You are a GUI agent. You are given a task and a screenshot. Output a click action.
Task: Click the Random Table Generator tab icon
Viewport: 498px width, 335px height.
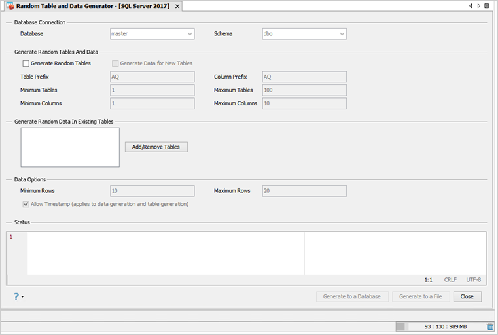[10, 6]
